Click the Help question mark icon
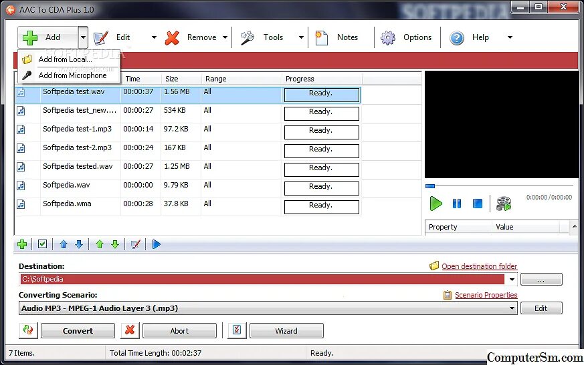Image resolution: width=584 pixels, height=365 pixels. coord(457,37)
